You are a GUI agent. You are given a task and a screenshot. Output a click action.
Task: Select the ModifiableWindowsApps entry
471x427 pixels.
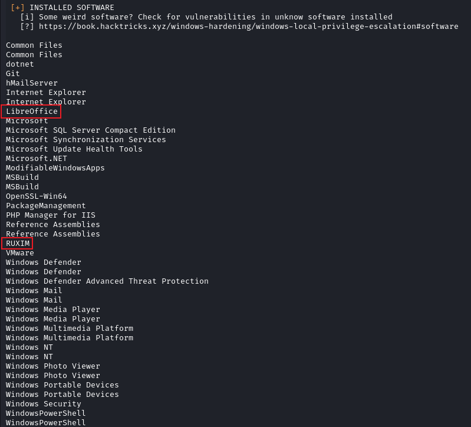pyautogui.click(x=55, y=168)
